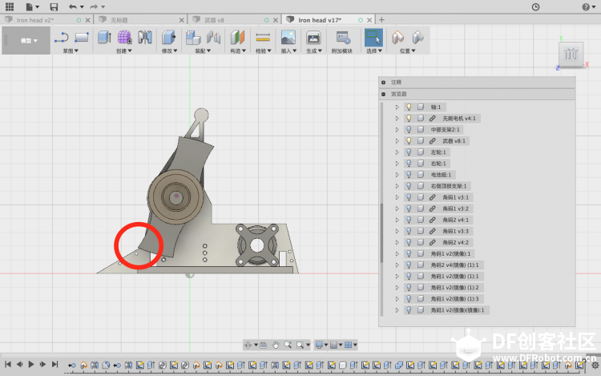Screen dimensions: 601x376
Task: Click the extrude create tool icon
Action: coord(104,38)
